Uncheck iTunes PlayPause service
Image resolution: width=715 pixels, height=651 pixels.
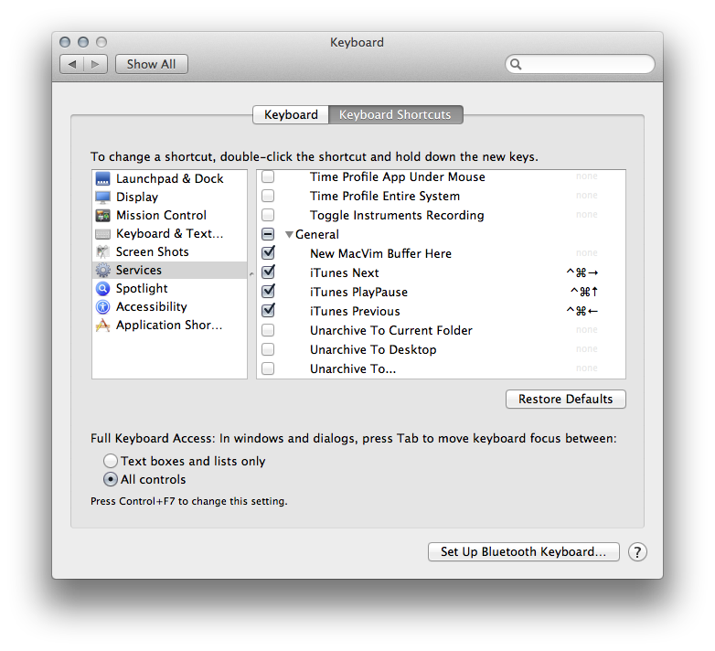pos(268,292)
